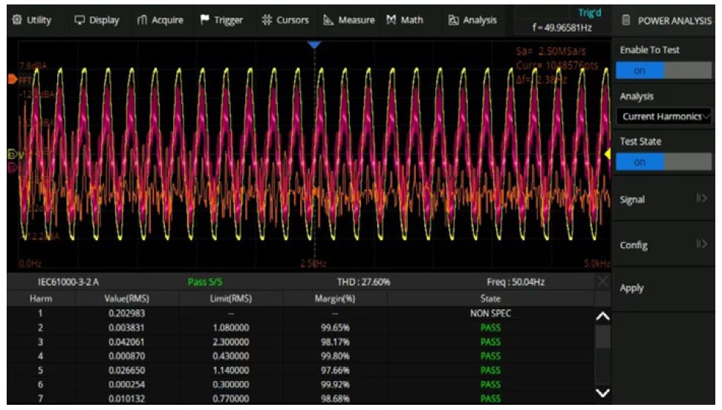The width and height of the screenshot is (722, 410).
Task: Click the Analysis chart icon
Action: coord(453,20)
